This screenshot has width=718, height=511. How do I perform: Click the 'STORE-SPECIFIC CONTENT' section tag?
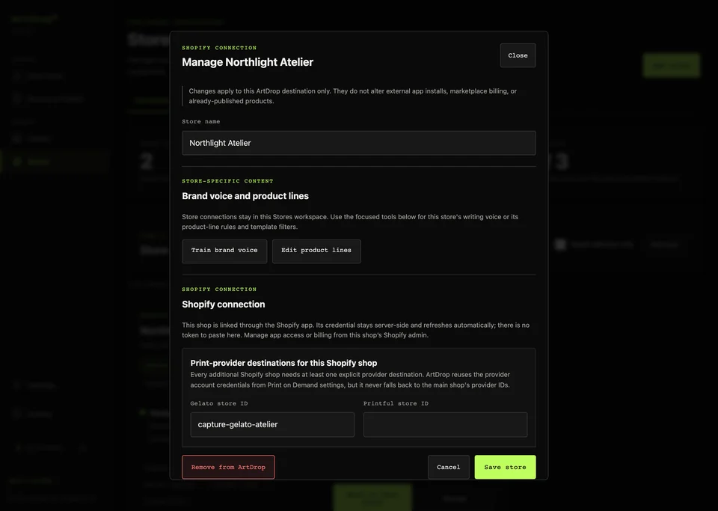(227, 181)
